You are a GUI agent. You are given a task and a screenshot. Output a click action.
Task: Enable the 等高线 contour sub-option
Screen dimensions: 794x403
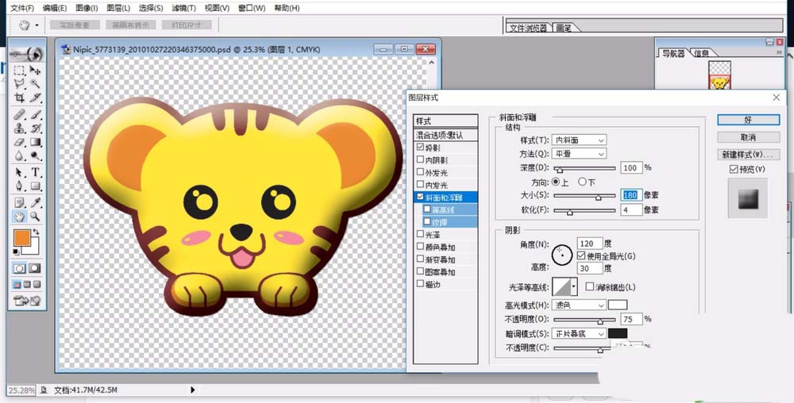click(x=427, y=209)
